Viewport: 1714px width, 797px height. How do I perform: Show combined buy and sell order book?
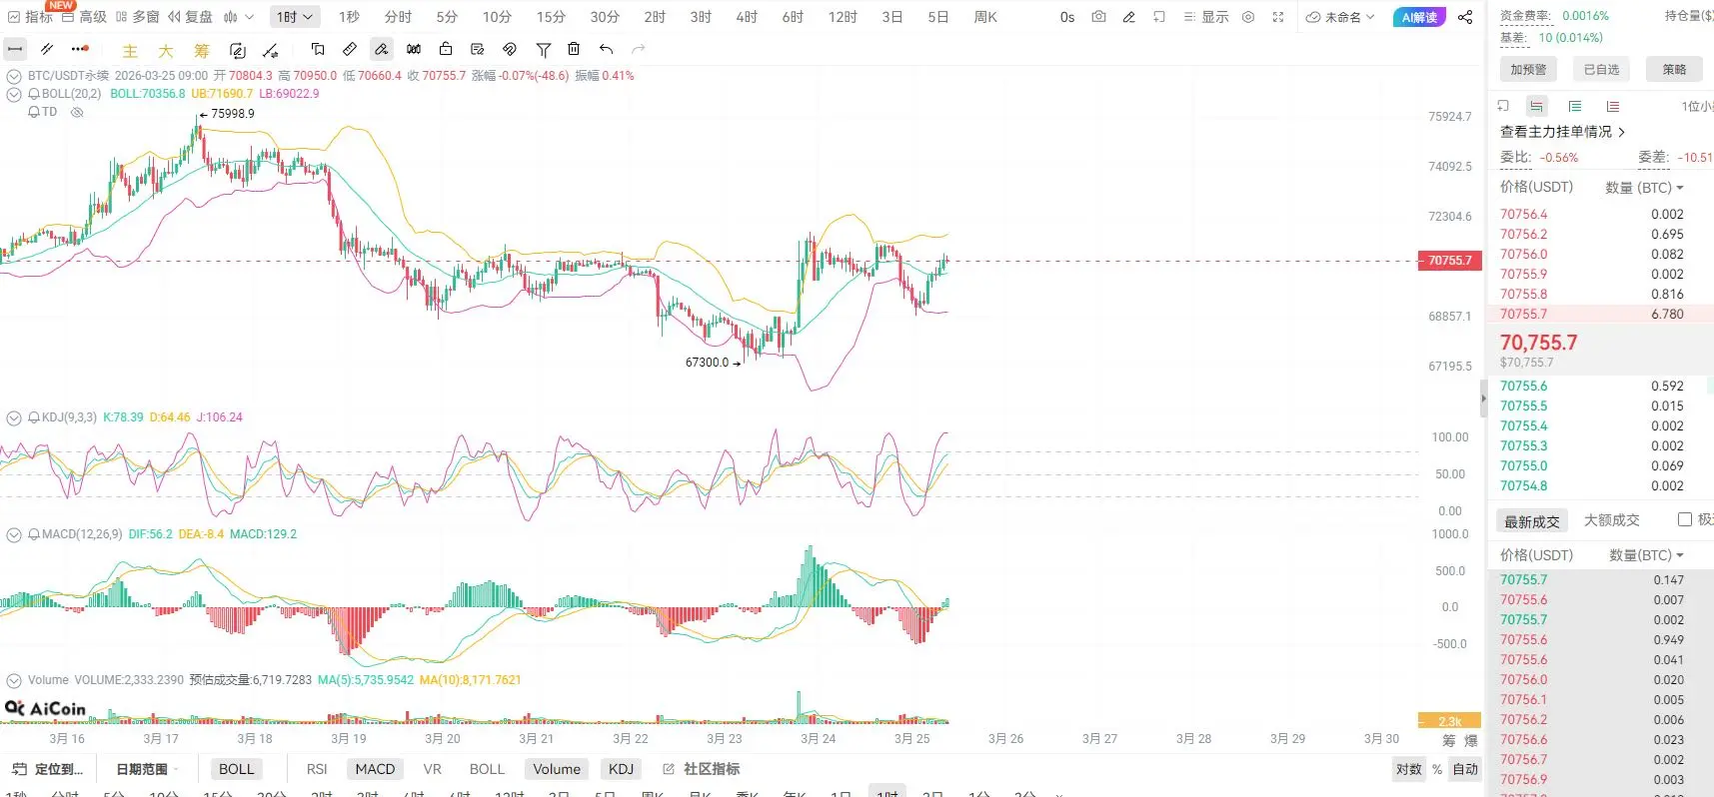tap(1537, 106)
